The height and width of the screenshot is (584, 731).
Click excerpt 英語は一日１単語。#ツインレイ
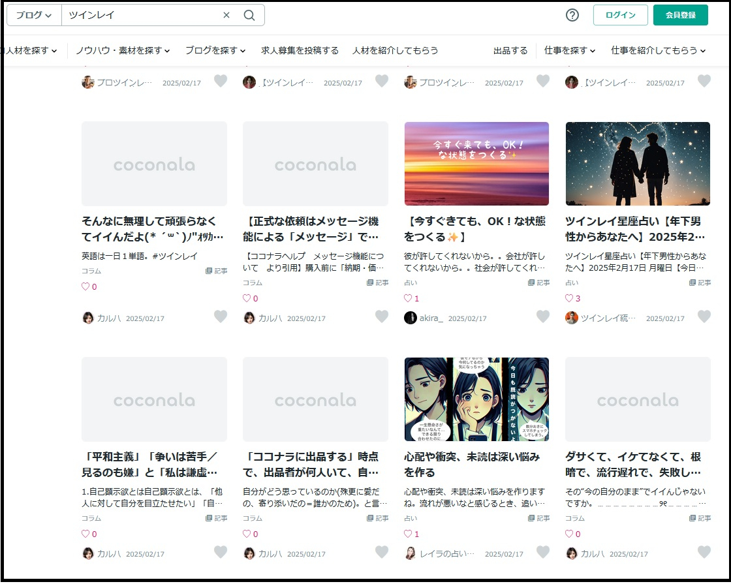point(140,256)
